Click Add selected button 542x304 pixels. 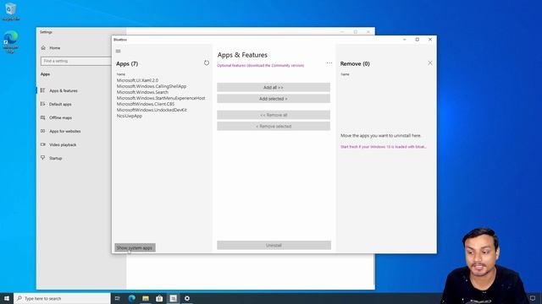tap(274, 99)
